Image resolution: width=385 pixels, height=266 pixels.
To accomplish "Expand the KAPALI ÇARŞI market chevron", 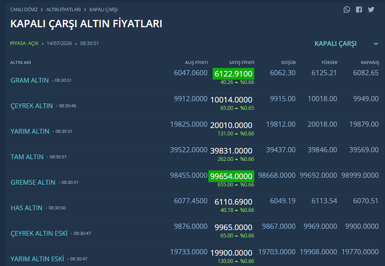I will pyautogui.click(x=375, y=44).
